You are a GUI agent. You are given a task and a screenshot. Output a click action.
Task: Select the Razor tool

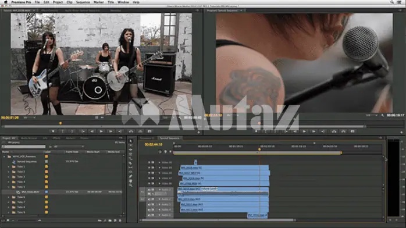130,163
